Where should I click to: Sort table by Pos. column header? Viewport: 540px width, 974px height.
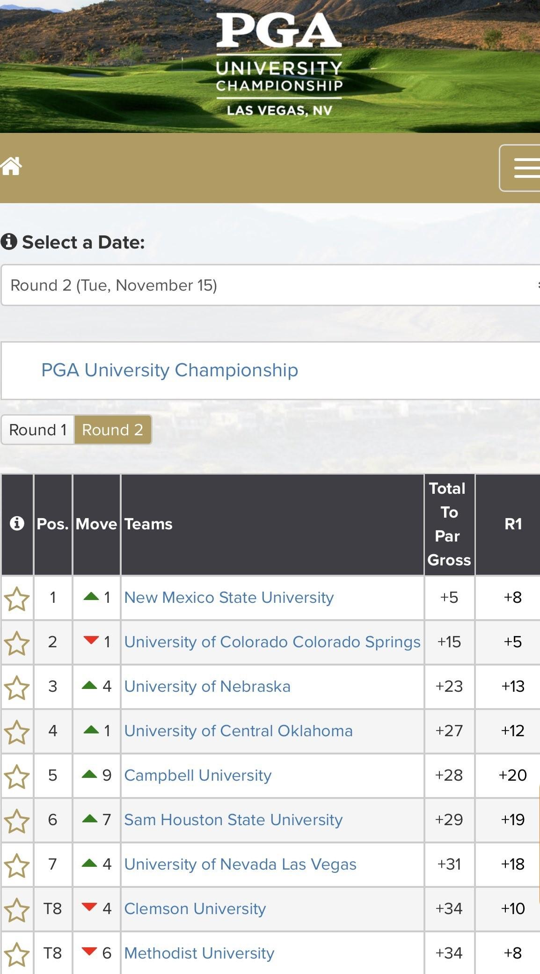tap(52, 524)
